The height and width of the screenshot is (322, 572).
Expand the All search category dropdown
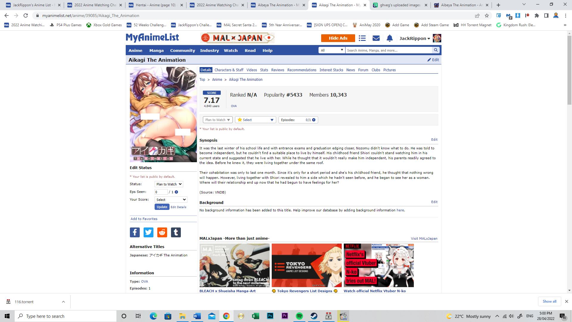pos(332,50)
